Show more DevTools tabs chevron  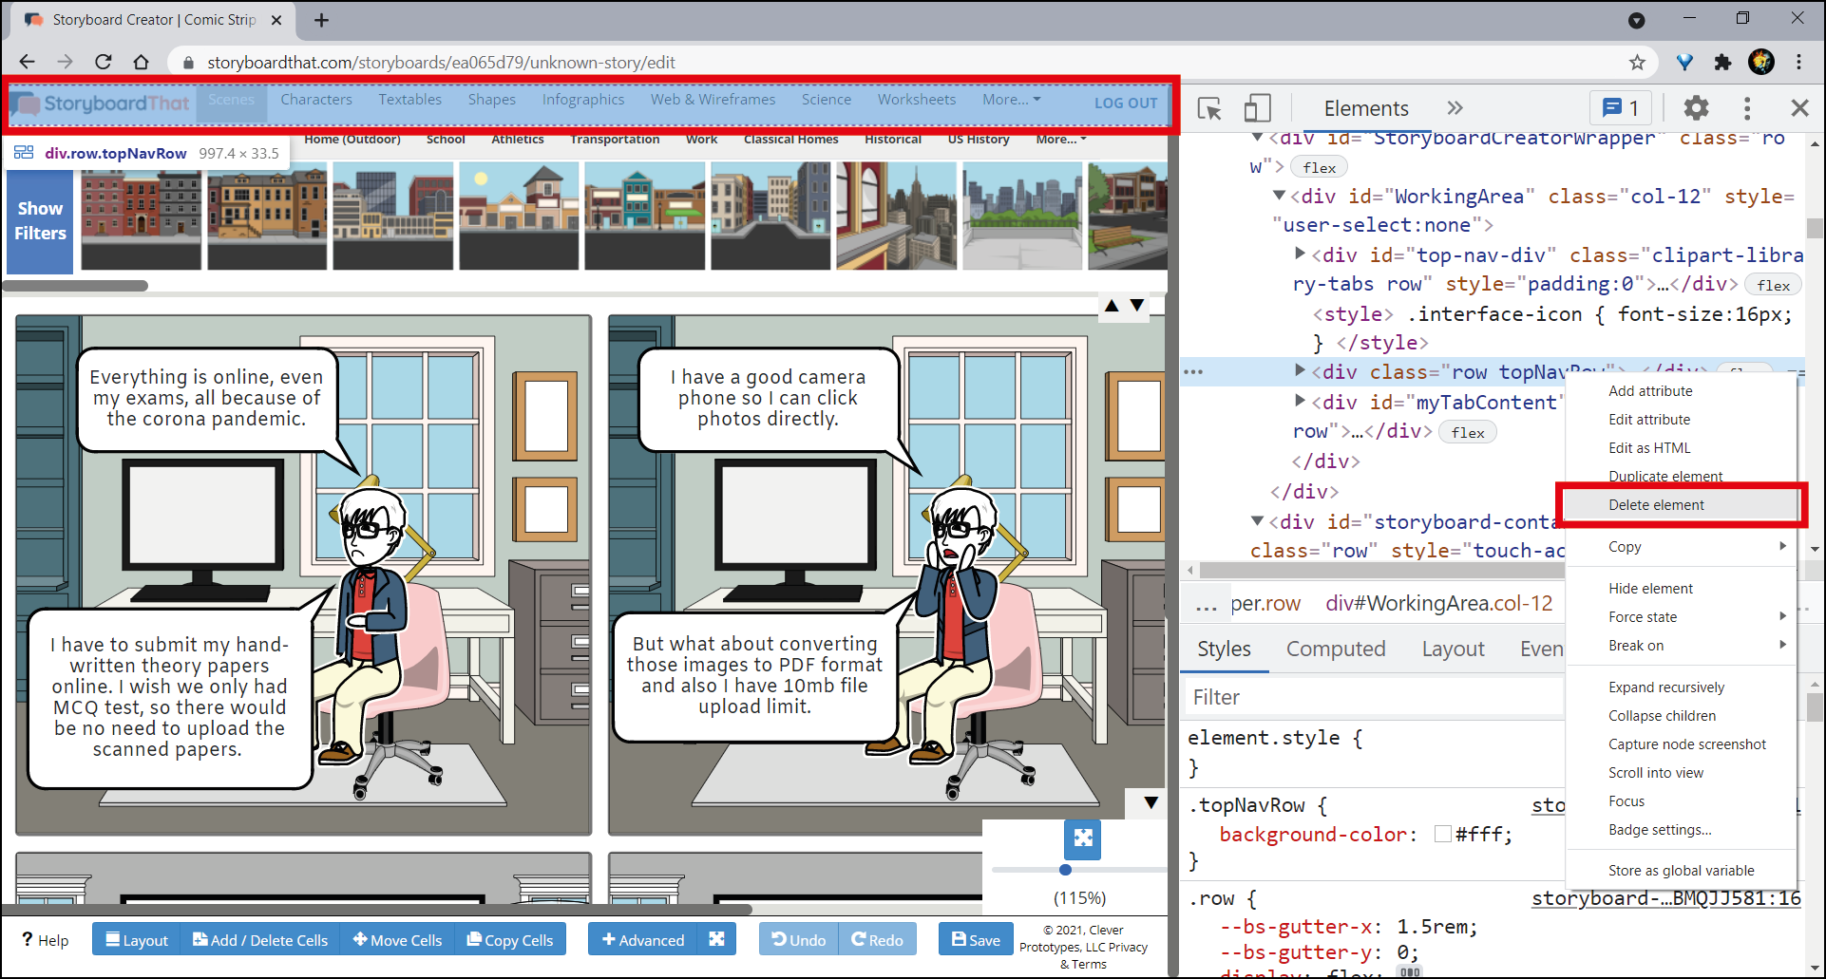(1455, 108)
